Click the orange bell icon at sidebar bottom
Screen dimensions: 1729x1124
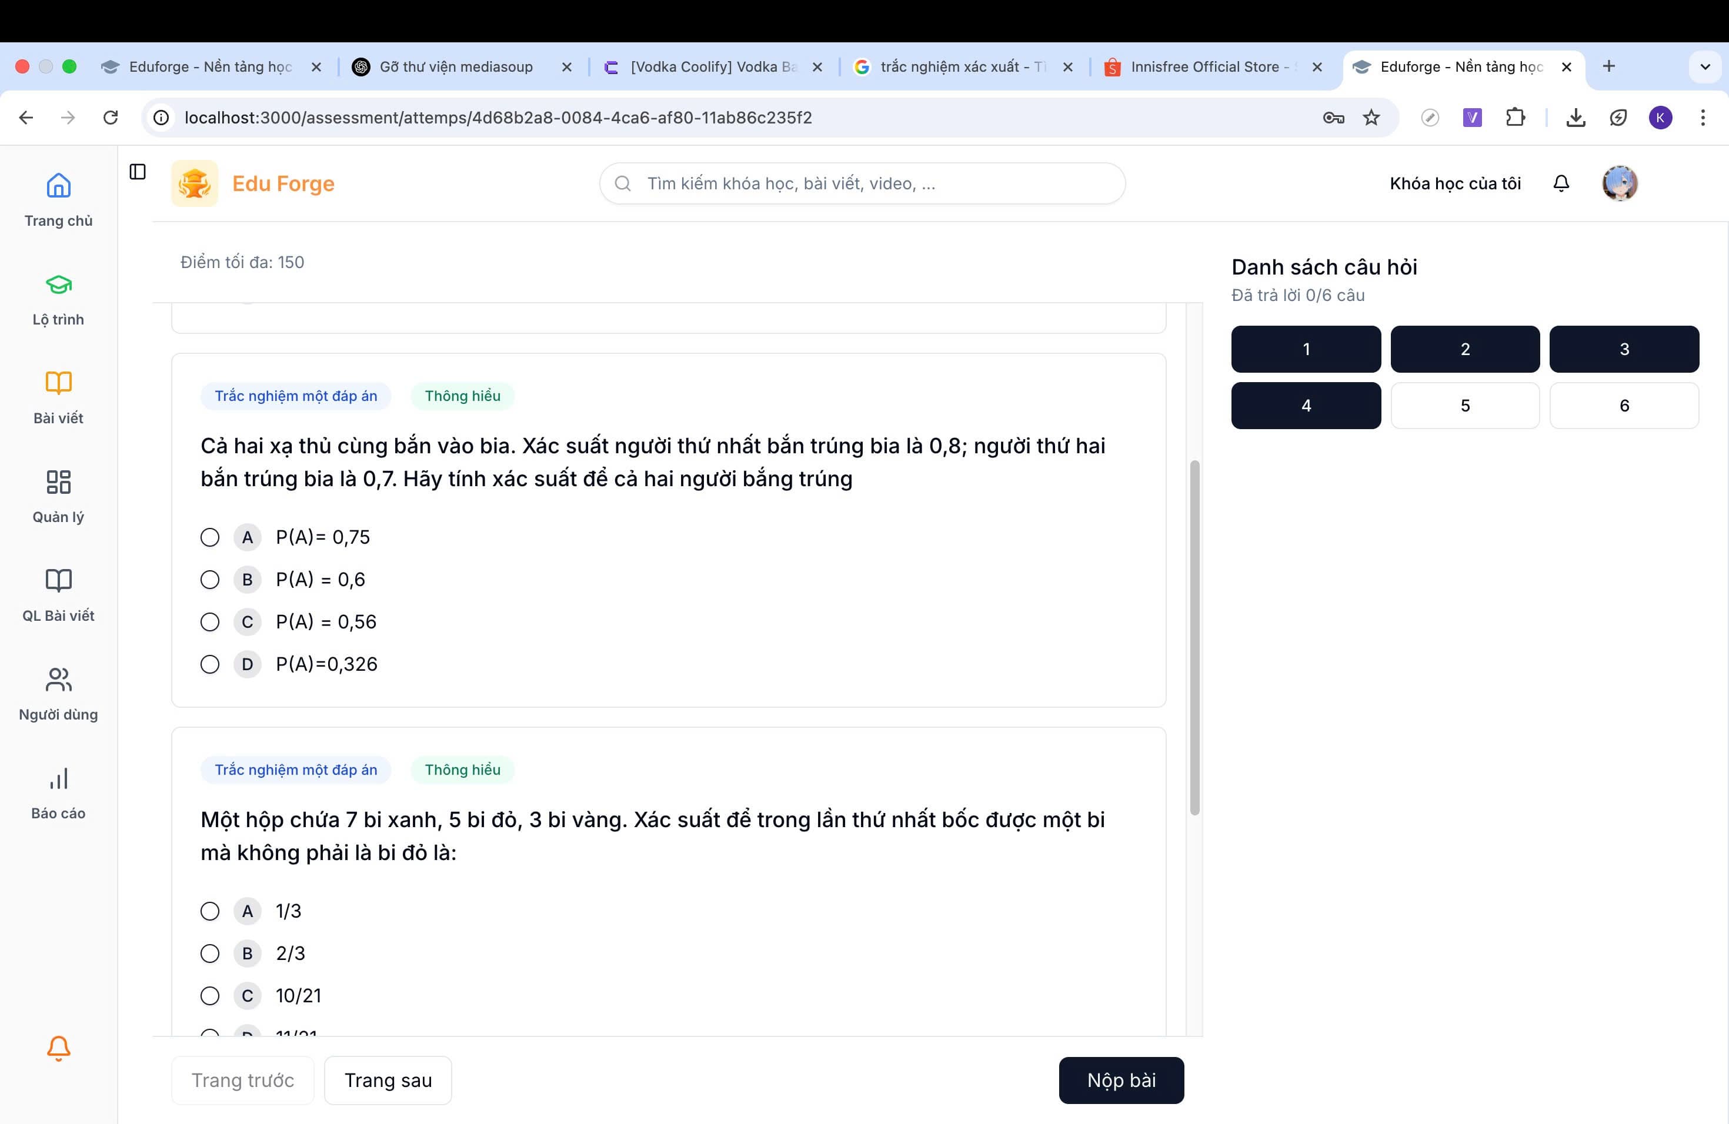pyautogui.click(x=58, y=1048)
